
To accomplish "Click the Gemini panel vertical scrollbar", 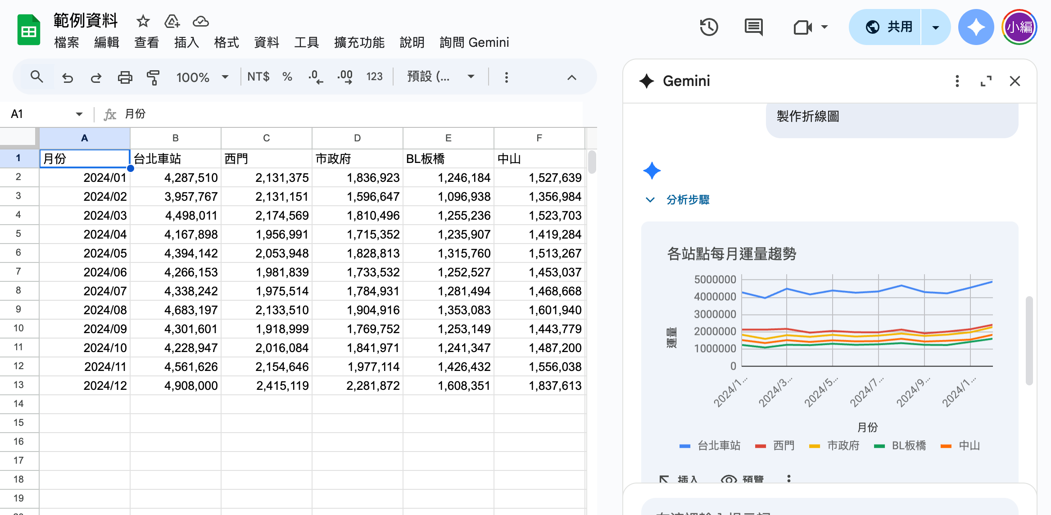I will (x=1028, y=340).
